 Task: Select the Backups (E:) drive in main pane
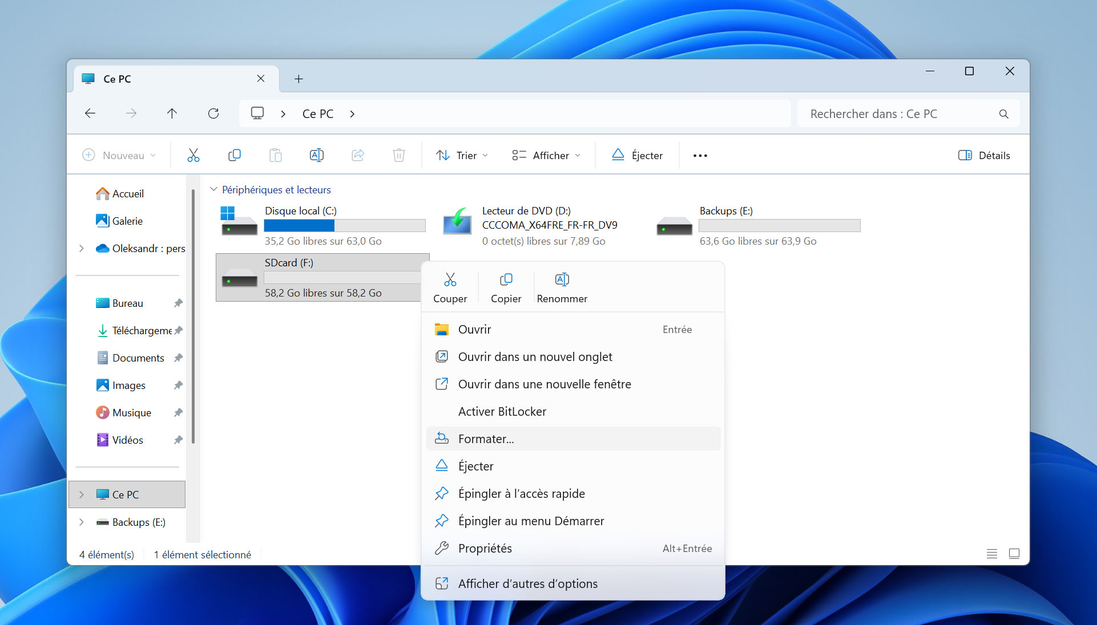pos(757,226)
